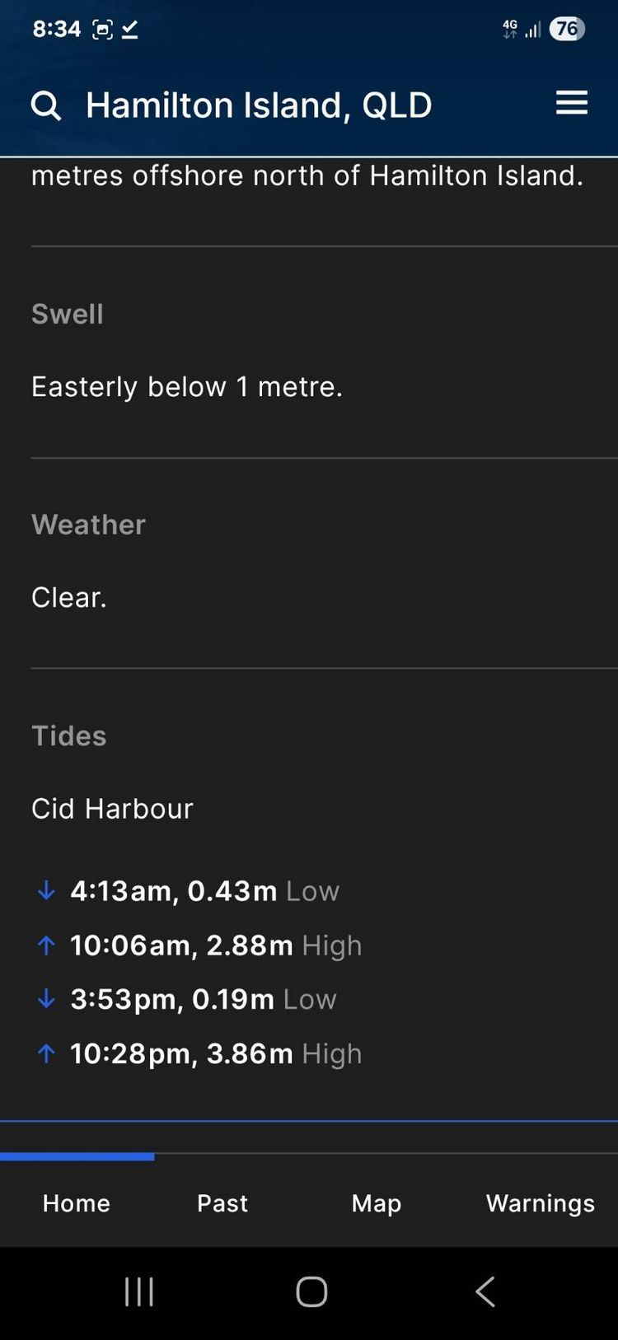Tap the down arrow beside 3:53pm low tide

pos(46,999)
